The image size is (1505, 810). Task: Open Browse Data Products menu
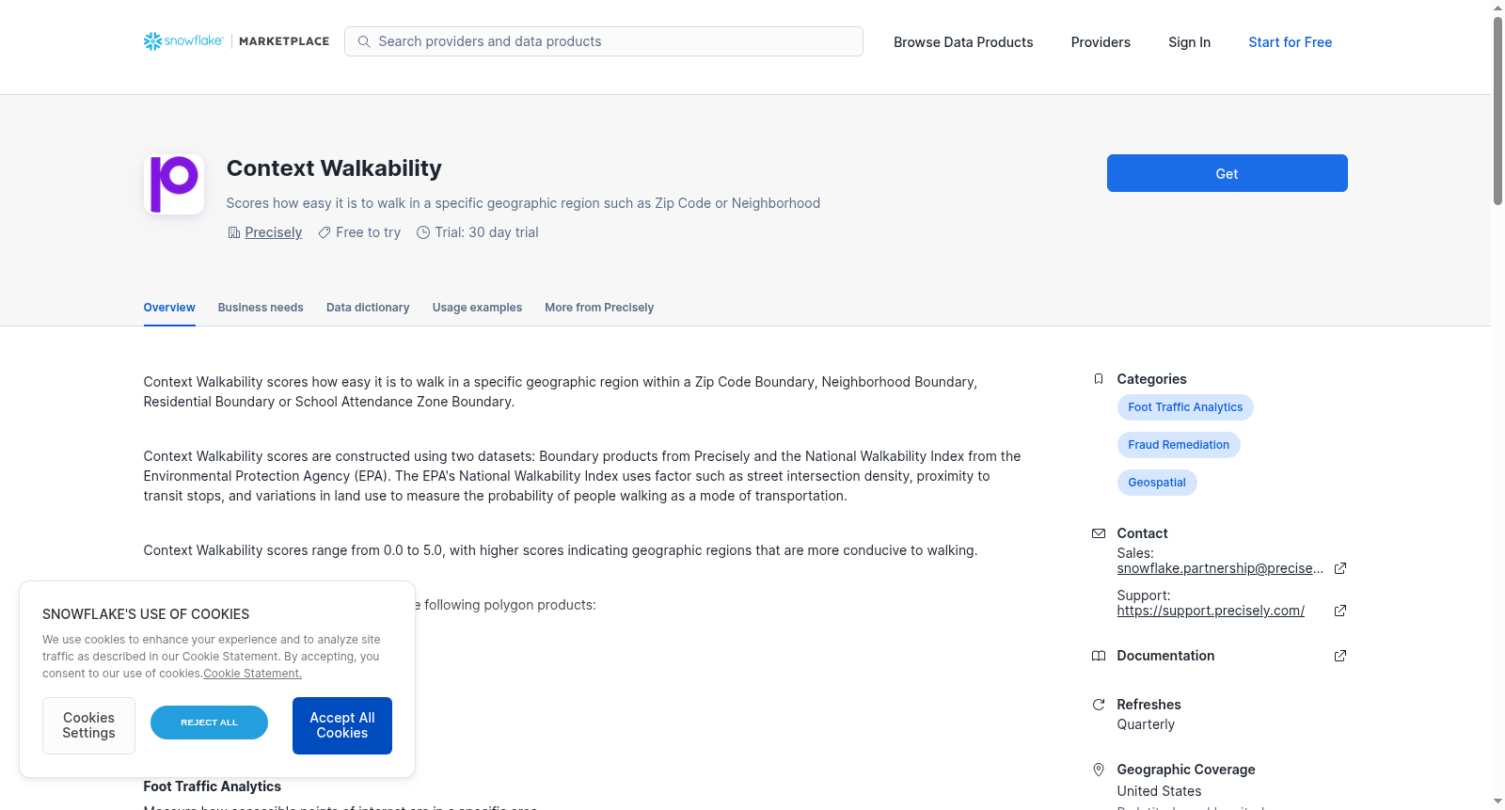click(963, 42)
